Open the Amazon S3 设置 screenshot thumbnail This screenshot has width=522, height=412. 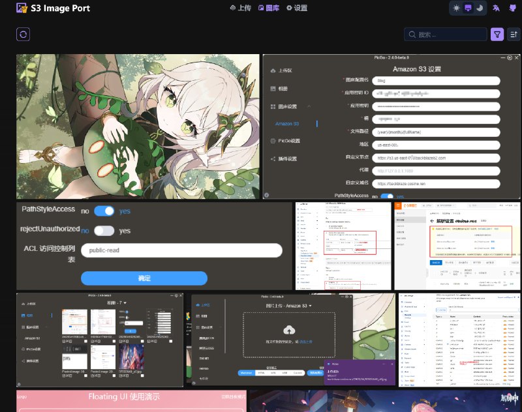pos(391,126)
